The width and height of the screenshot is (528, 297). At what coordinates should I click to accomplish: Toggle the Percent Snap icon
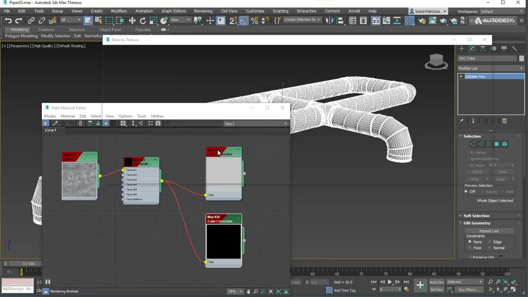tap(255, 21)
